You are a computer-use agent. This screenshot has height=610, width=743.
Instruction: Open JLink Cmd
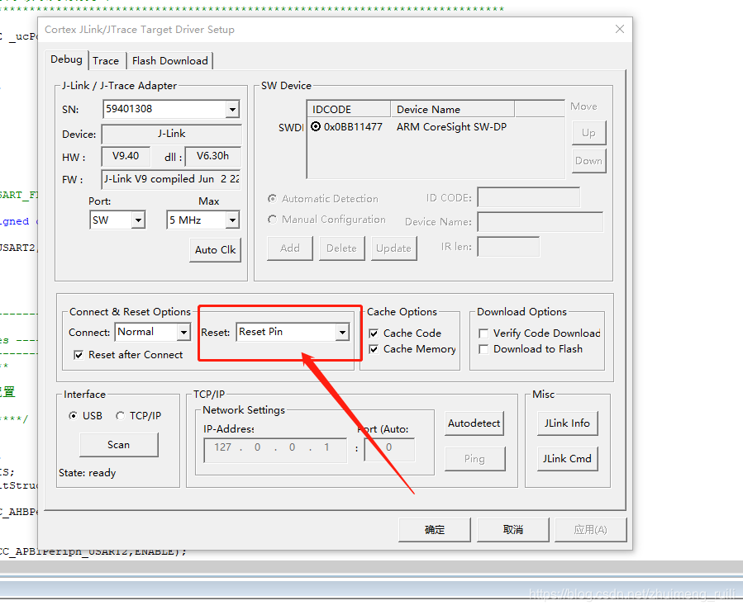pos(567,459)
